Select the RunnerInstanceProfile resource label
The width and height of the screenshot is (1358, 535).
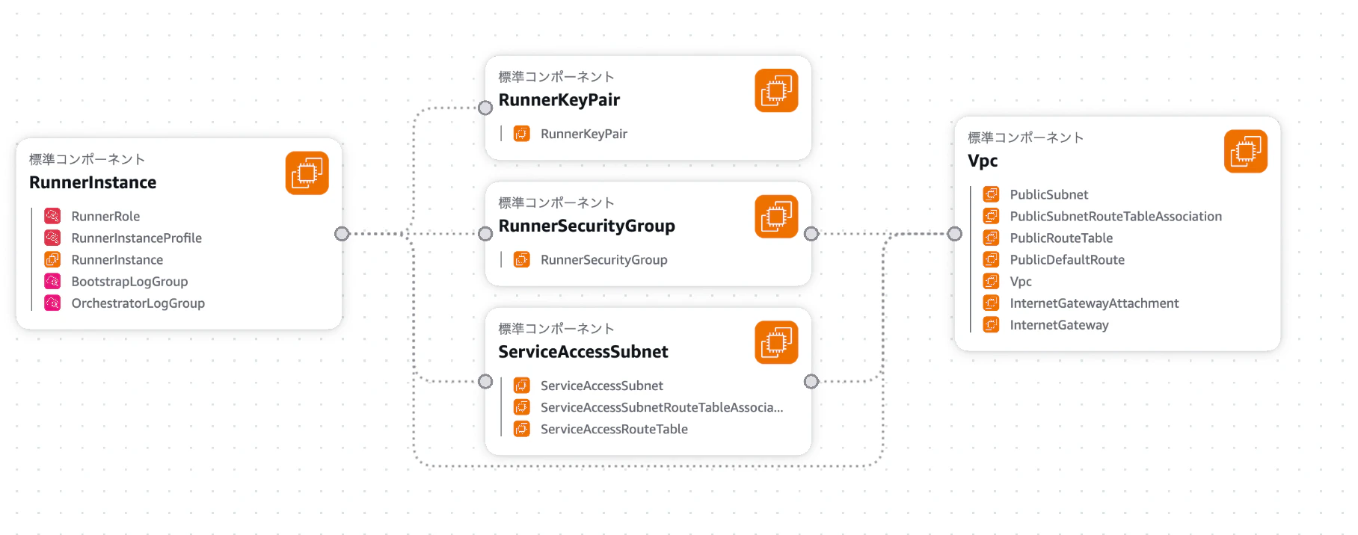[x=137, y=238]
